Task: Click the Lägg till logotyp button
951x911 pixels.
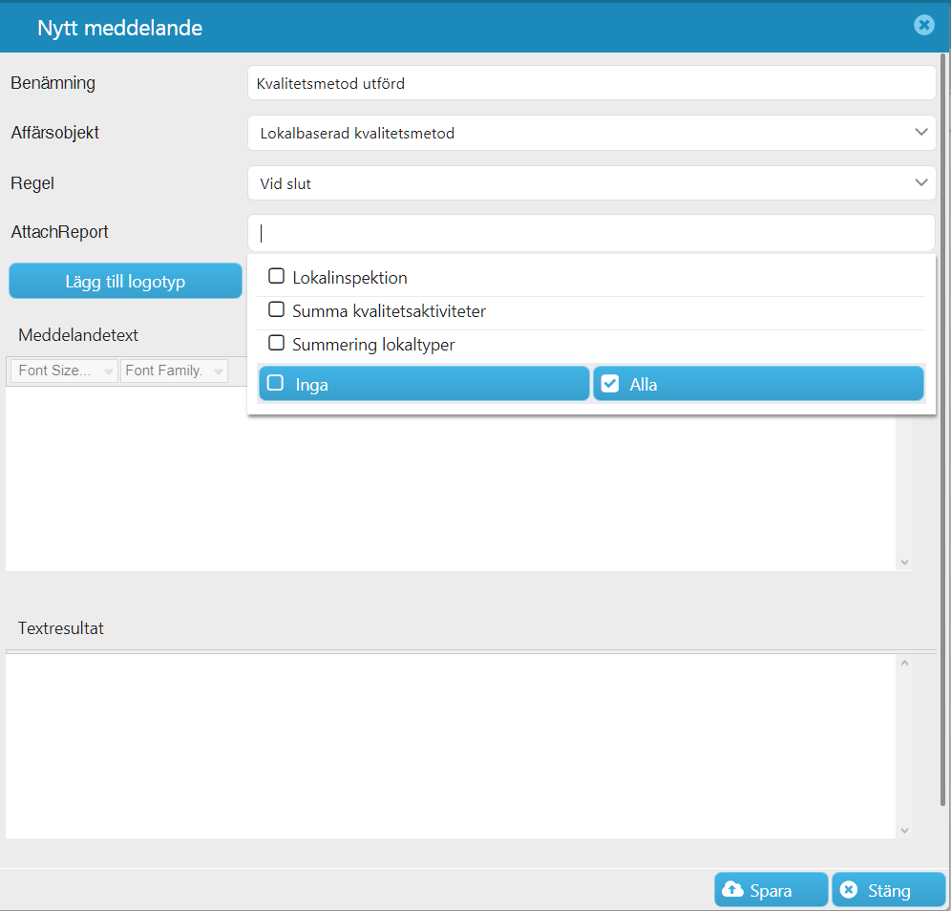Action: (125, 281)
